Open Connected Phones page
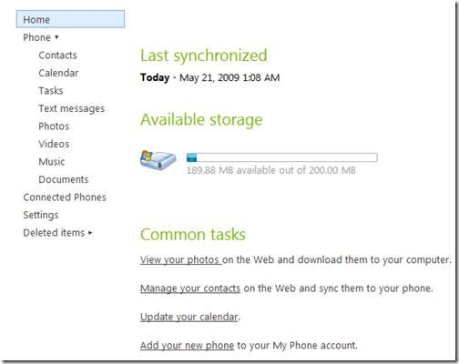Image resolution: width=459 pixels, height=364 pixels. pos(65,197)
